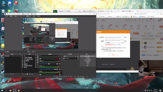Image resolution: width=163 pixels, height=92 pixels.
Task: Toggle the lock icon of the top source
Action: (38, 56)
